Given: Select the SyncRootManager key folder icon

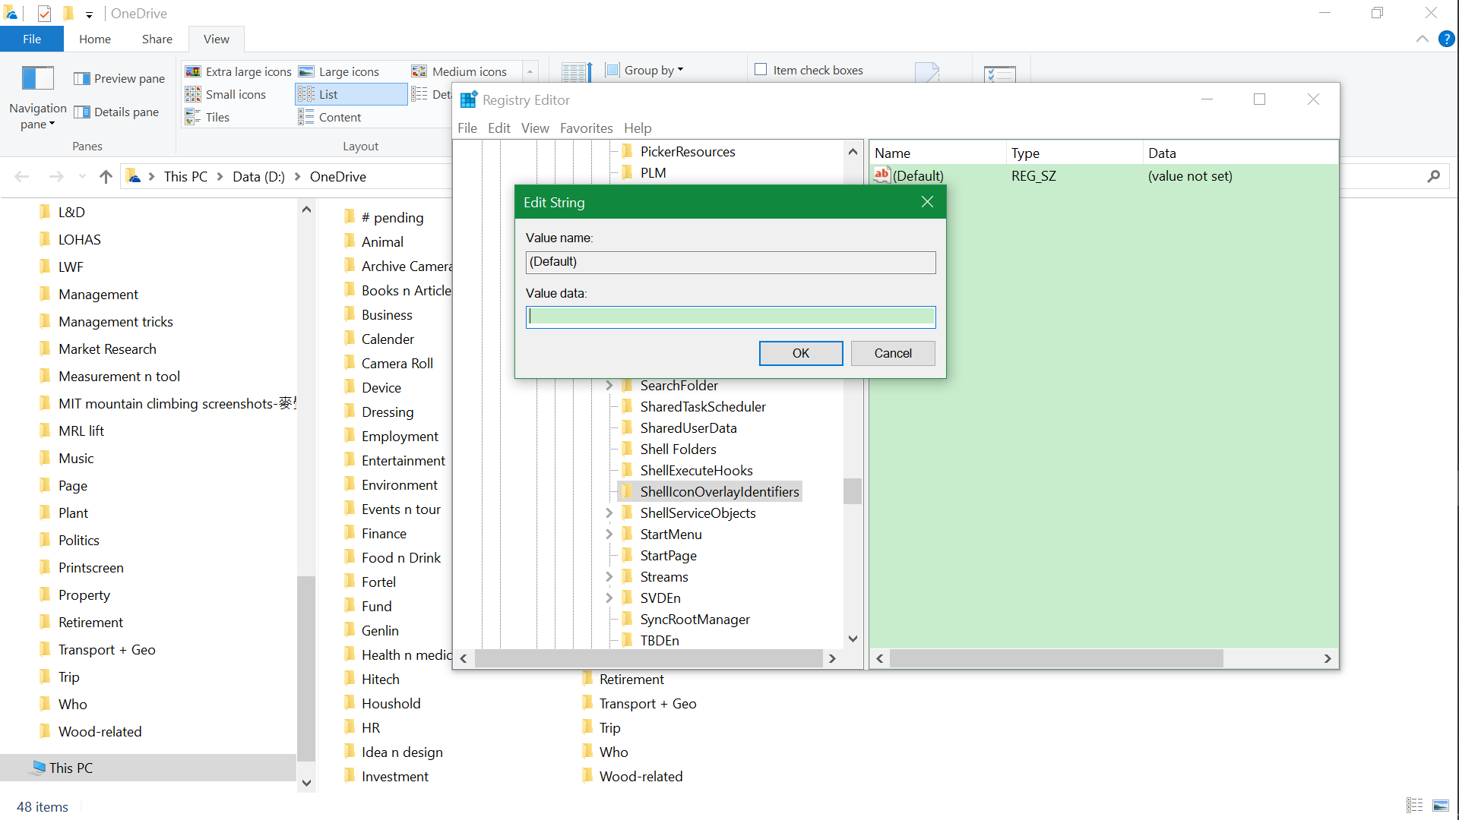Looking at the screenshot, I should (627, 620).
